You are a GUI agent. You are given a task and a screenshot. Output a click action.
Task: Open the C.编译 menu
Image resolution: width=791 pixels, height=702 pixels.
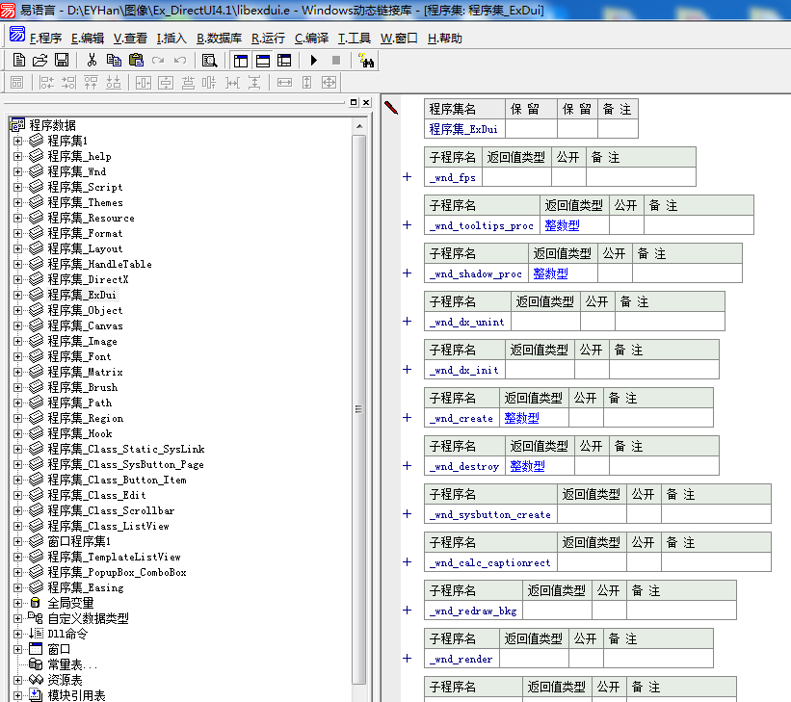311,39
